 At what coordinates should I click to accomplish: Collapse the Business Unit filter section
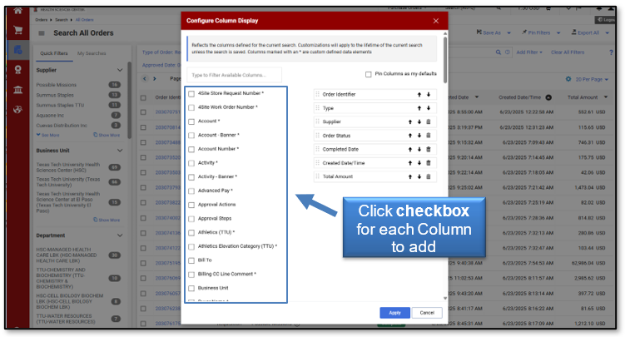click(120, 151)
